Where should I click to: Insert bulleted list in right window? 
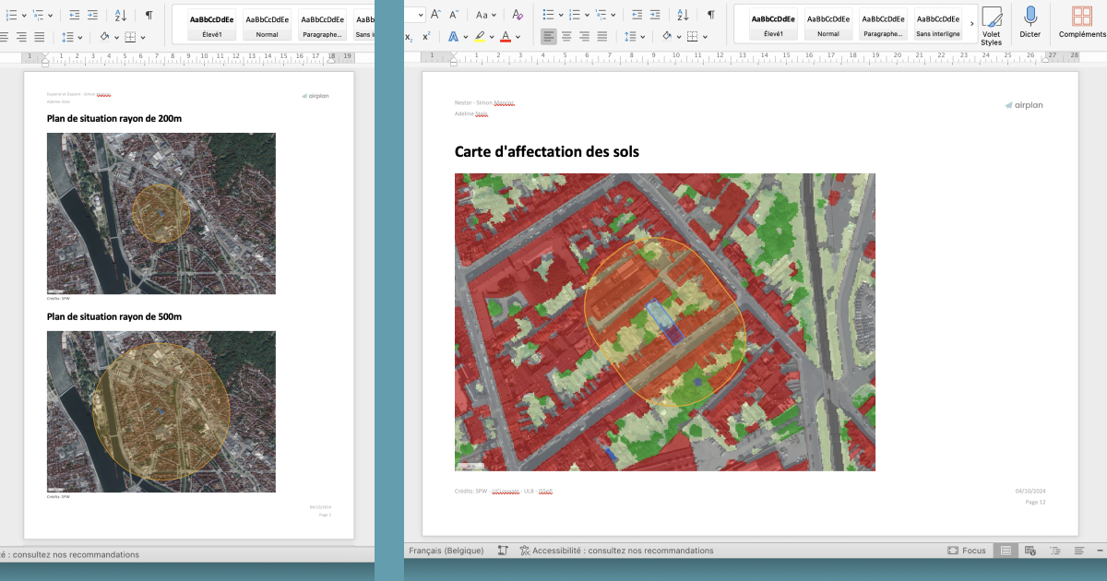(548, 15)
